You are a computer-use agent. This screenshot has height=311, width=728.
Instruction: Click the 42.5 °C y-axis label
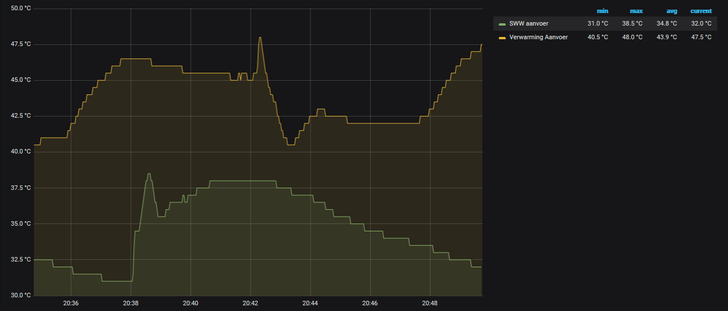(21, 116)
